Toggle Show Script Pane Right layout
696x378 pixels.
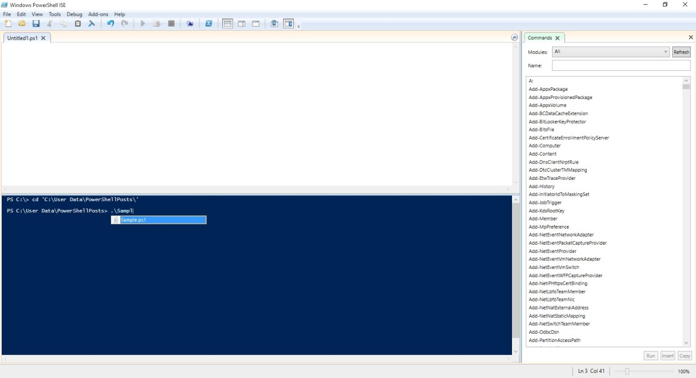tap(242, 24)
